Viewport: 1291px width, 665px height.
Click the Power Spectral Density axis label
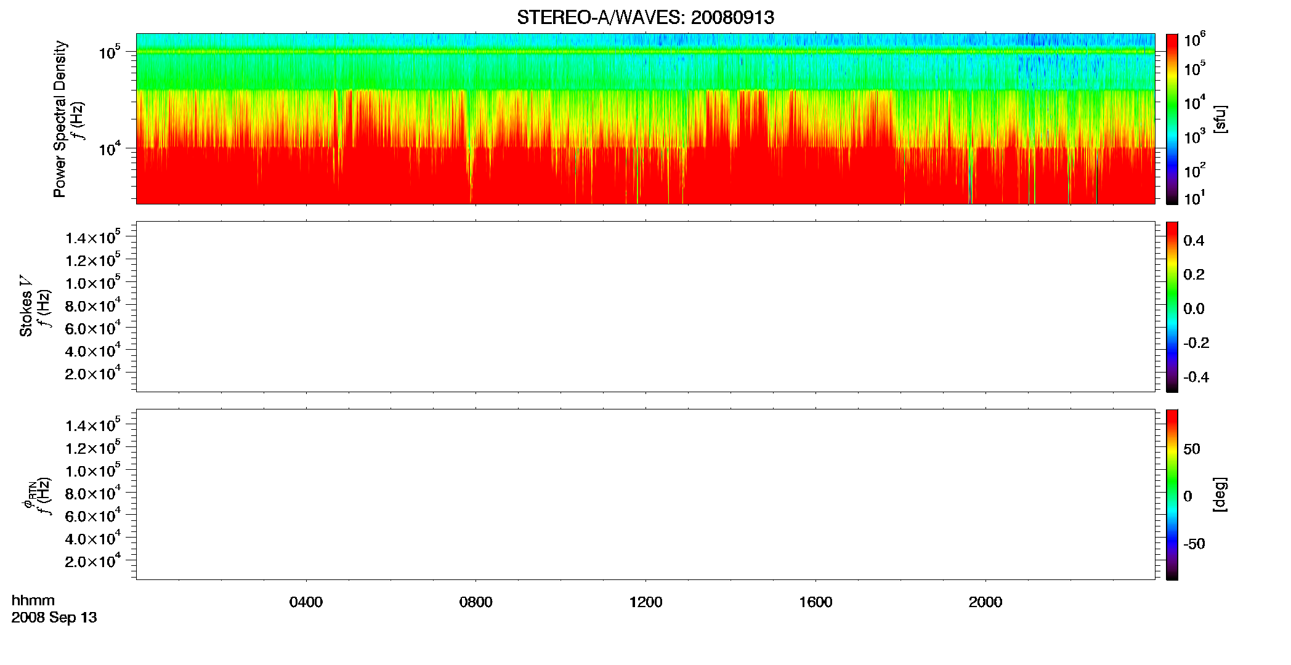(60, 119)
